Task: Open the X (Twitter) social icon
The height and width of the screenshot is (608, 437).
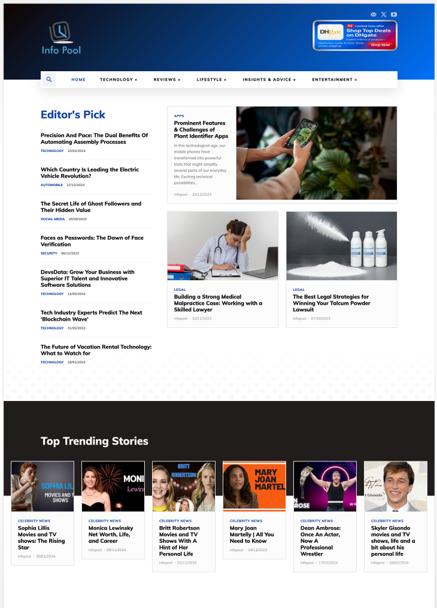Action: [x=384, y=14]
